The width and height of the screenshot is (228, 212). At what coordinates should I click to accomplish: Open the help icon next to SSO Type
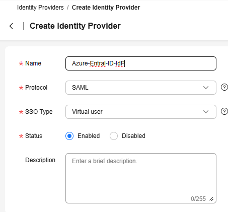224,111
